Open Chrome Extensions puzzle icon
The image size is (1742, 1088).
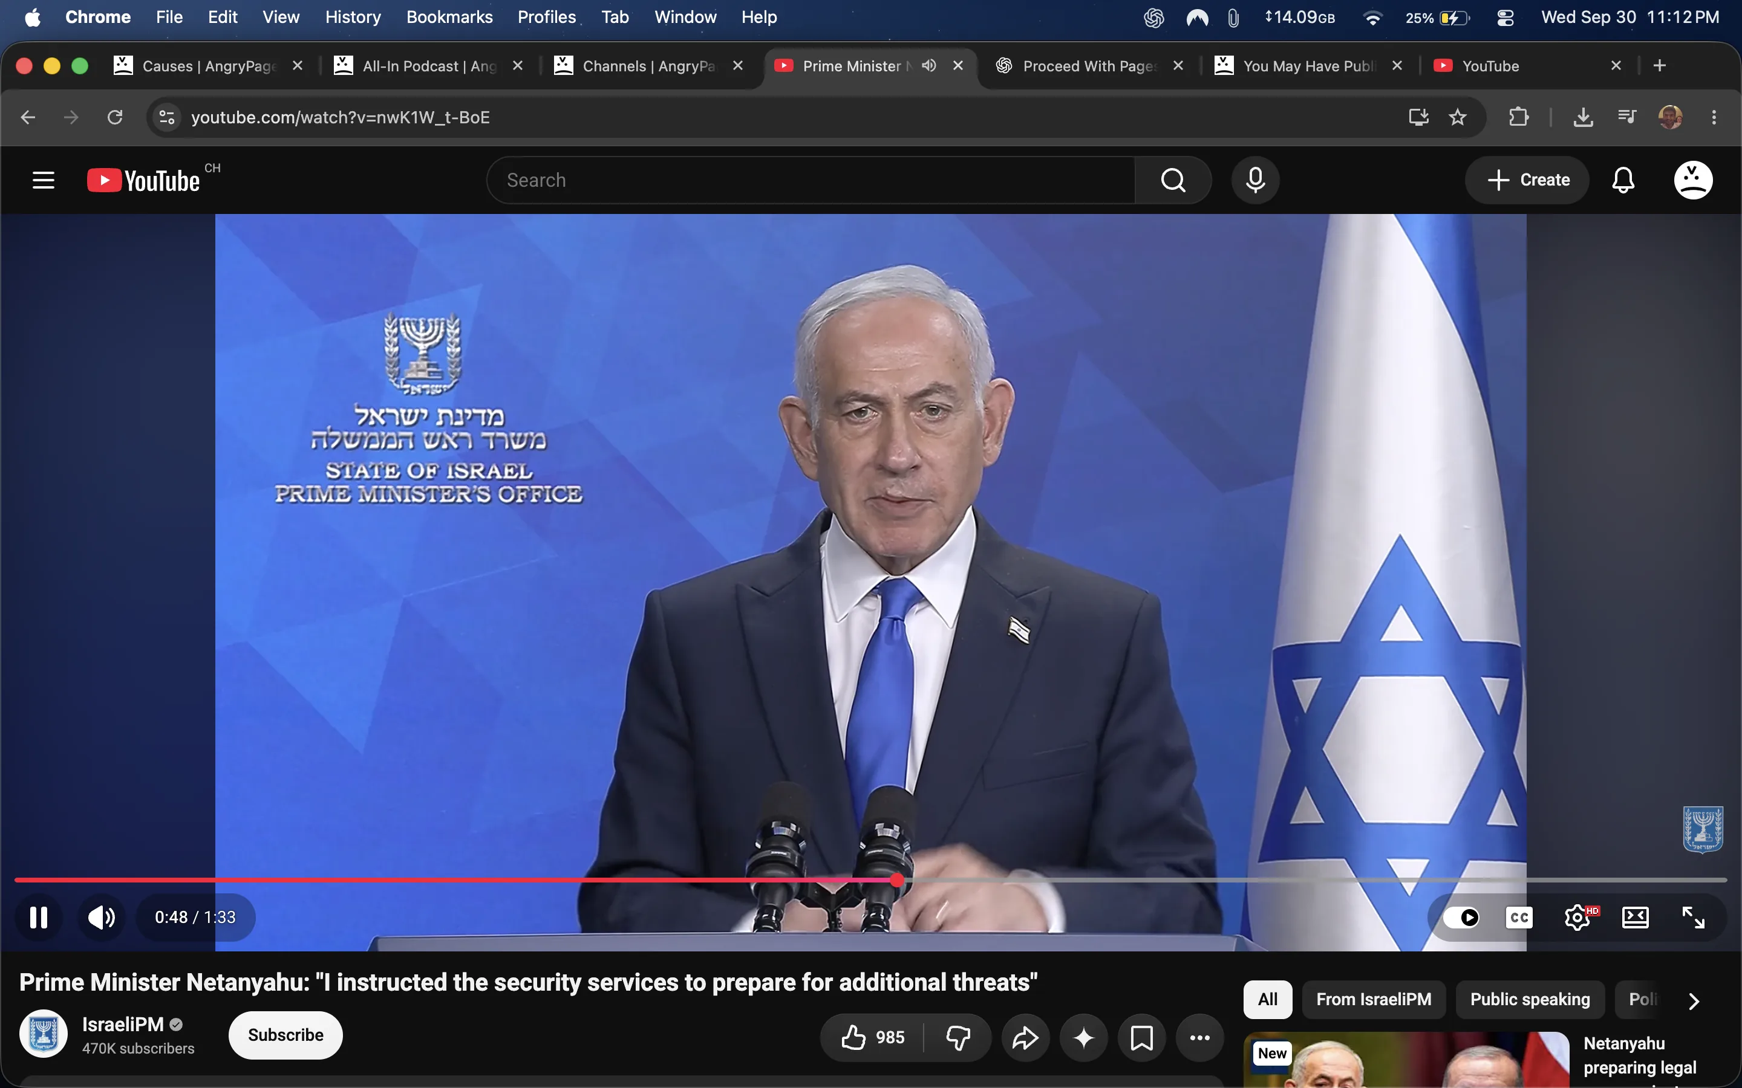point(1519,117)
